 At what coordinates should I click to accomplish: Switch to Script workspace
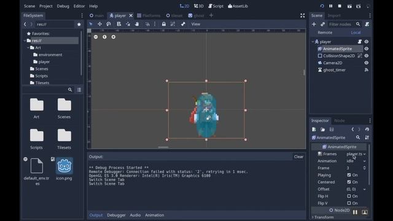pyautogui.click(x=216, y=6)
